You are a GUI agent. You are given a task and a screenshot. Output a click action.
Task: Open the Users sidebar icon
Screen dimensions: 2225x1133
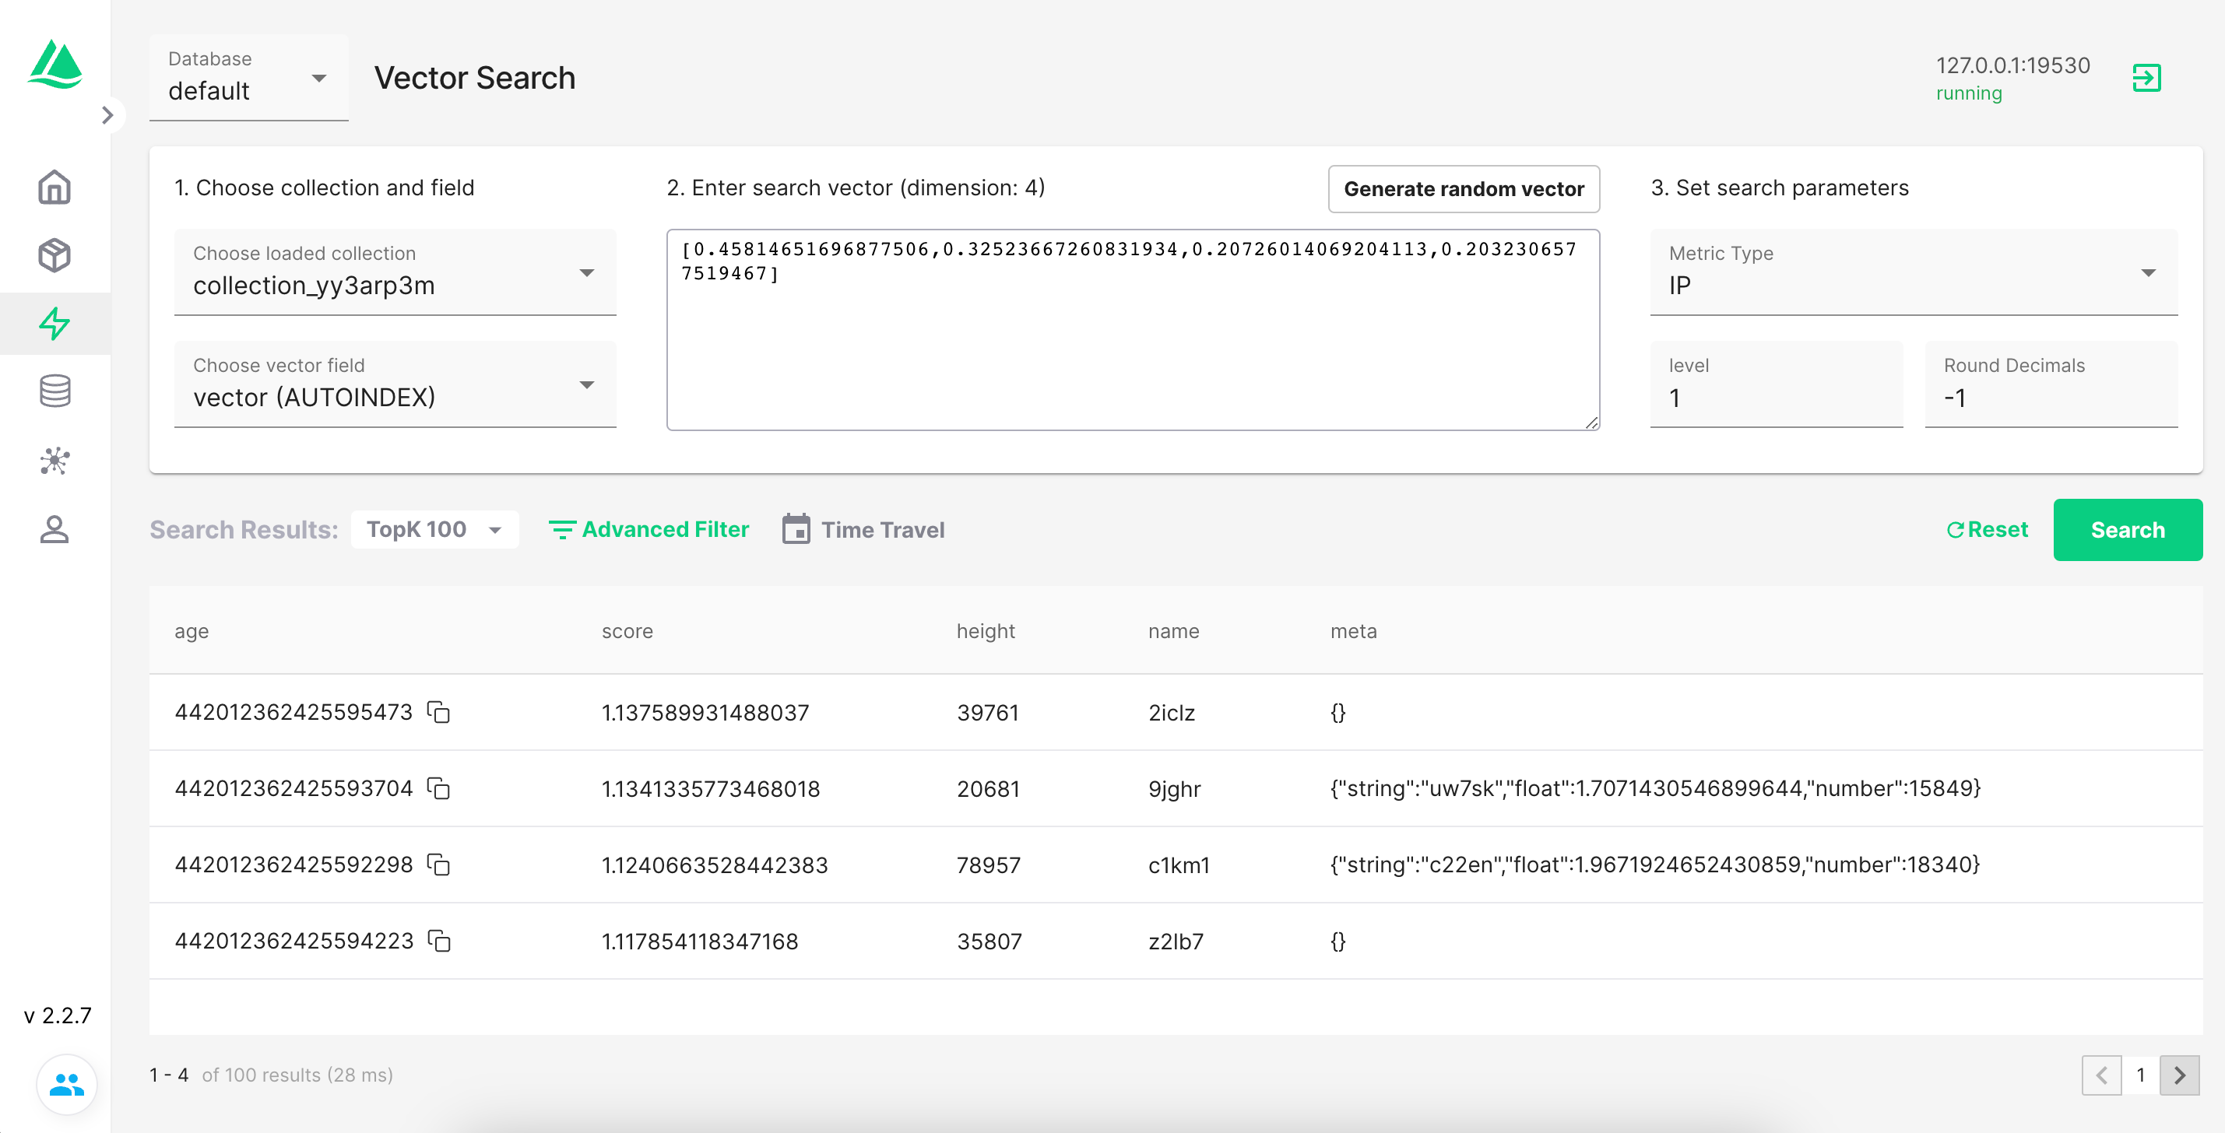[54, 528]
